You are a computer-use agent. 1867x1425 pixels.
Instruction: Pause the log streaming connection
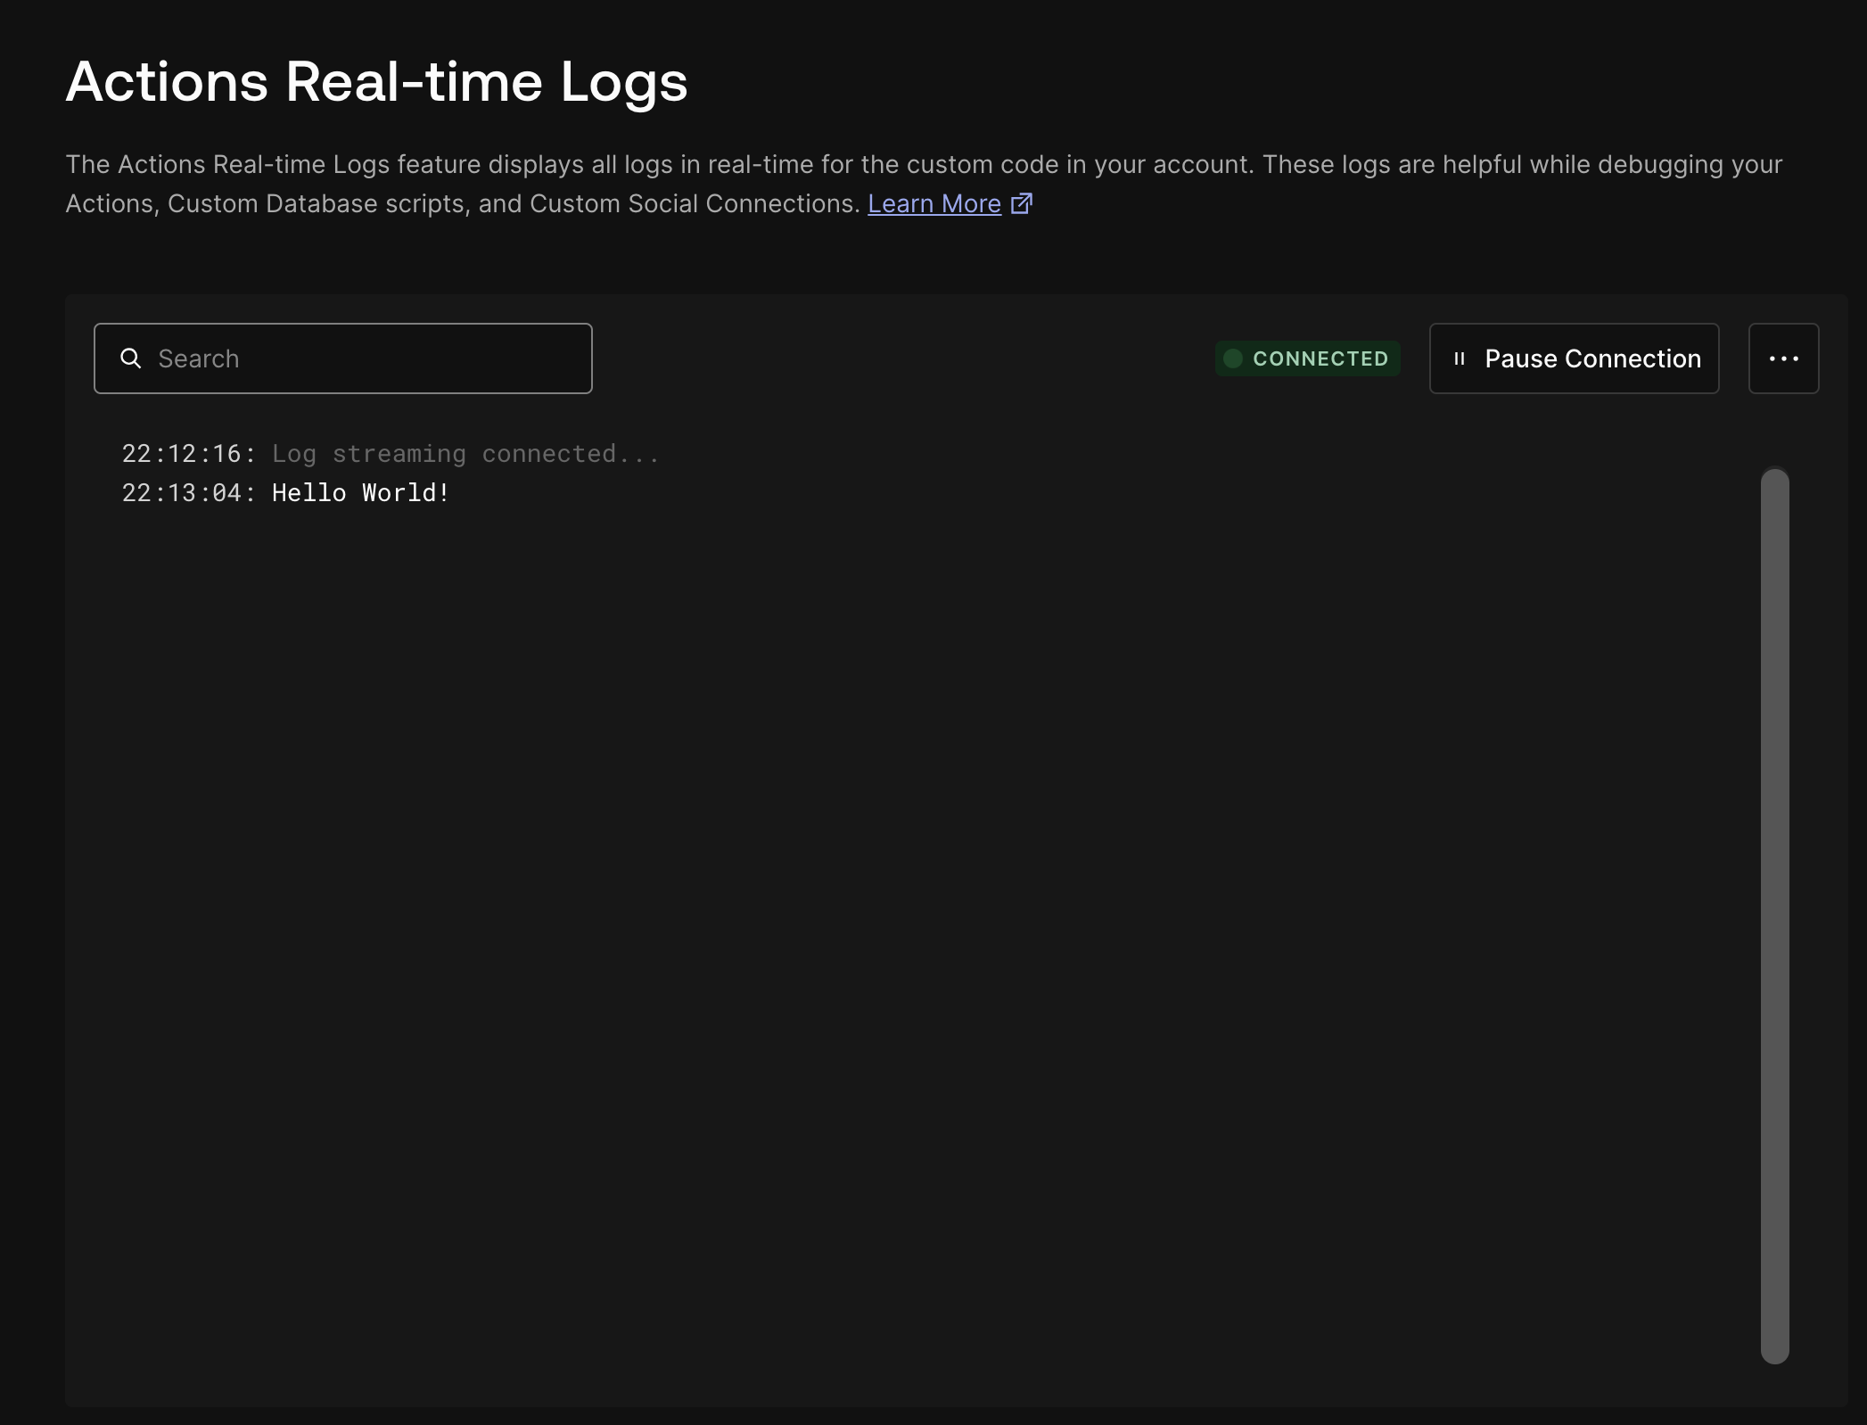tap(1574, 358)
